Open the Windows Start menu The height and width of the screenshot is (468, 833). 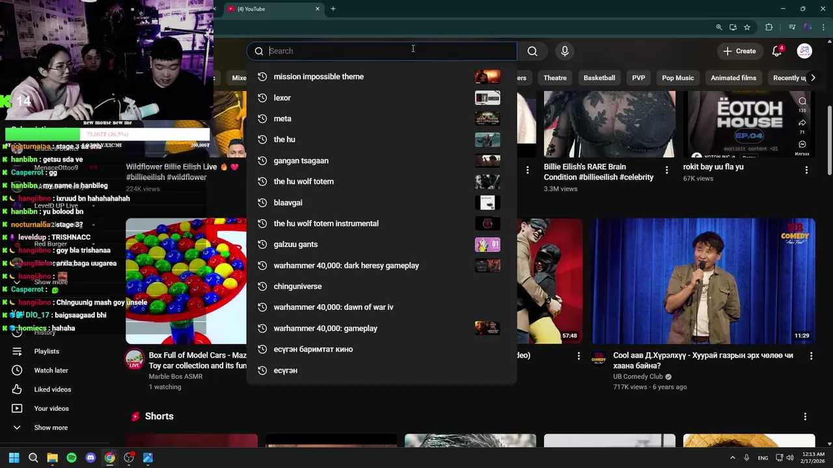pos(14,458)
